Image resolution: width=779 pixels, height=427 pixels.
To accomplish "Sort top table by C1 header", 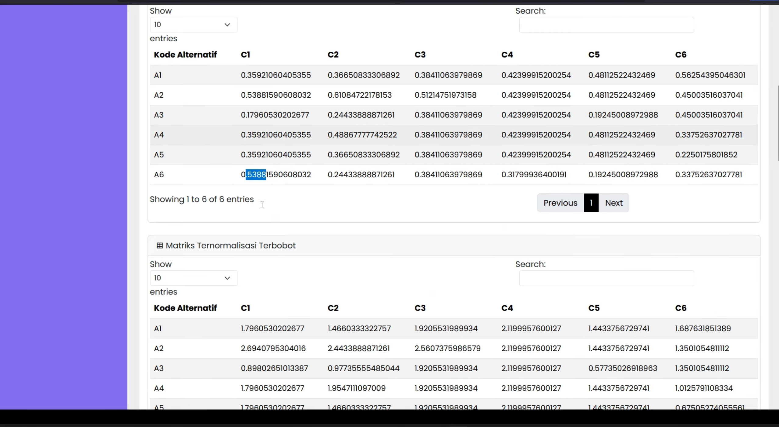I will 245,55.
